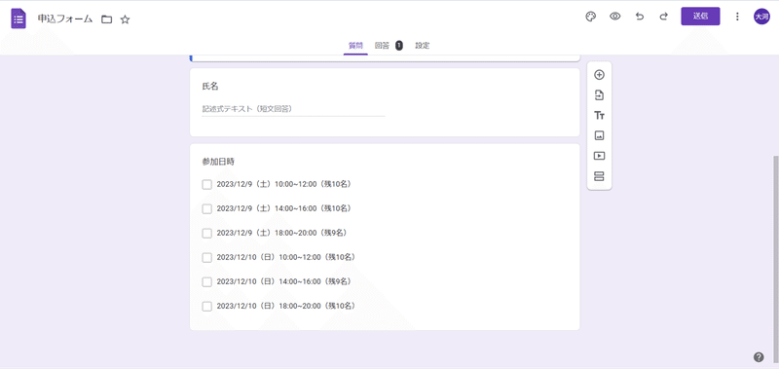
Task: Check 2023/12/9（土）14:00~16:00 option
Action: click(x=207, y=209)
